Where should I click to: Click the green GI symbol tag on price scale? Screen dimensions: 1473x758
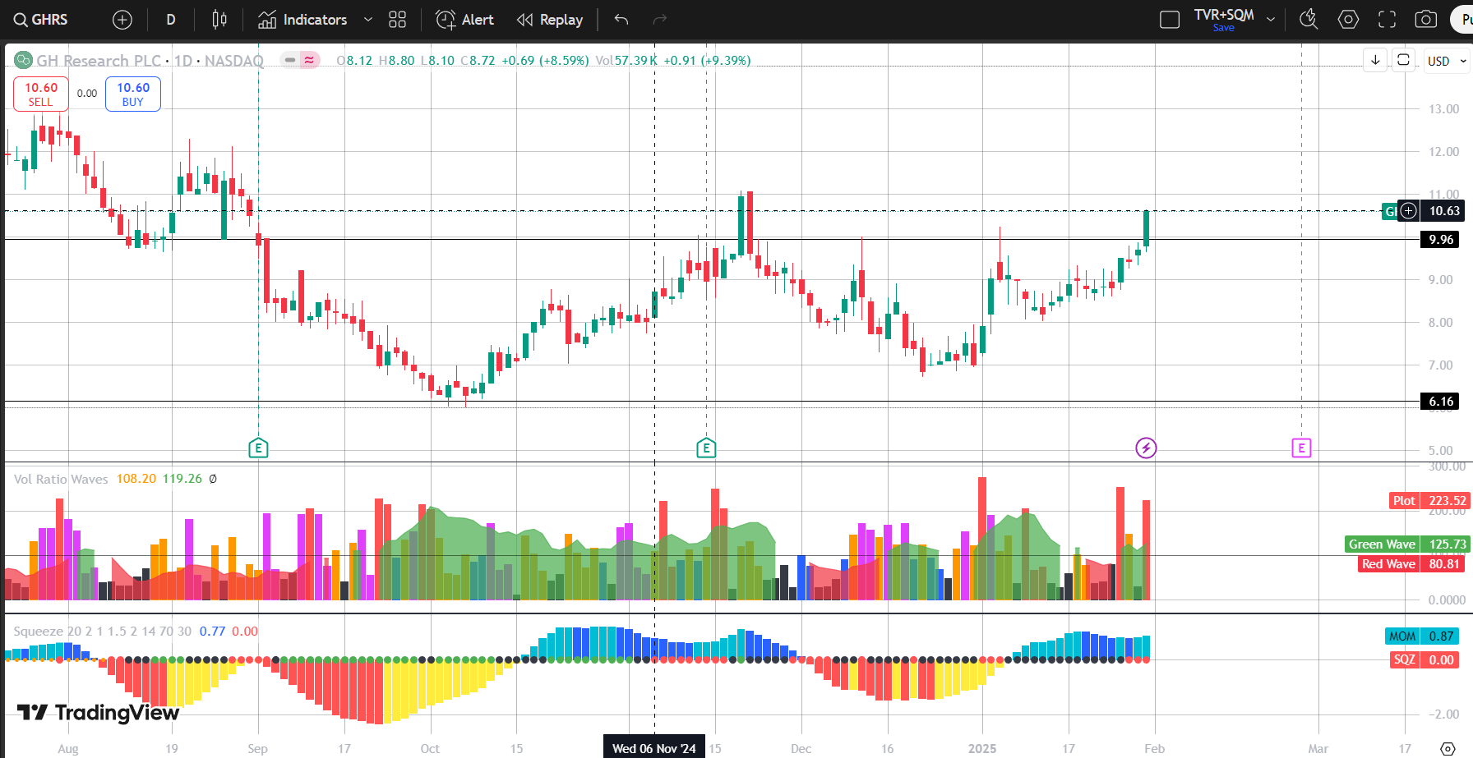[1391, 211]
